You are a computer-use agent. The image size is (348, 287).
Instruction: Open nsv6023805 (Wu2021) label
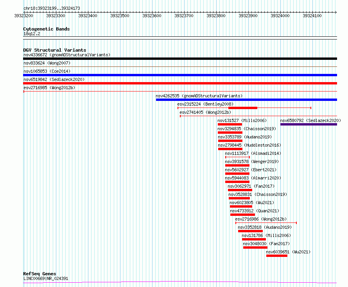(252, 203)
